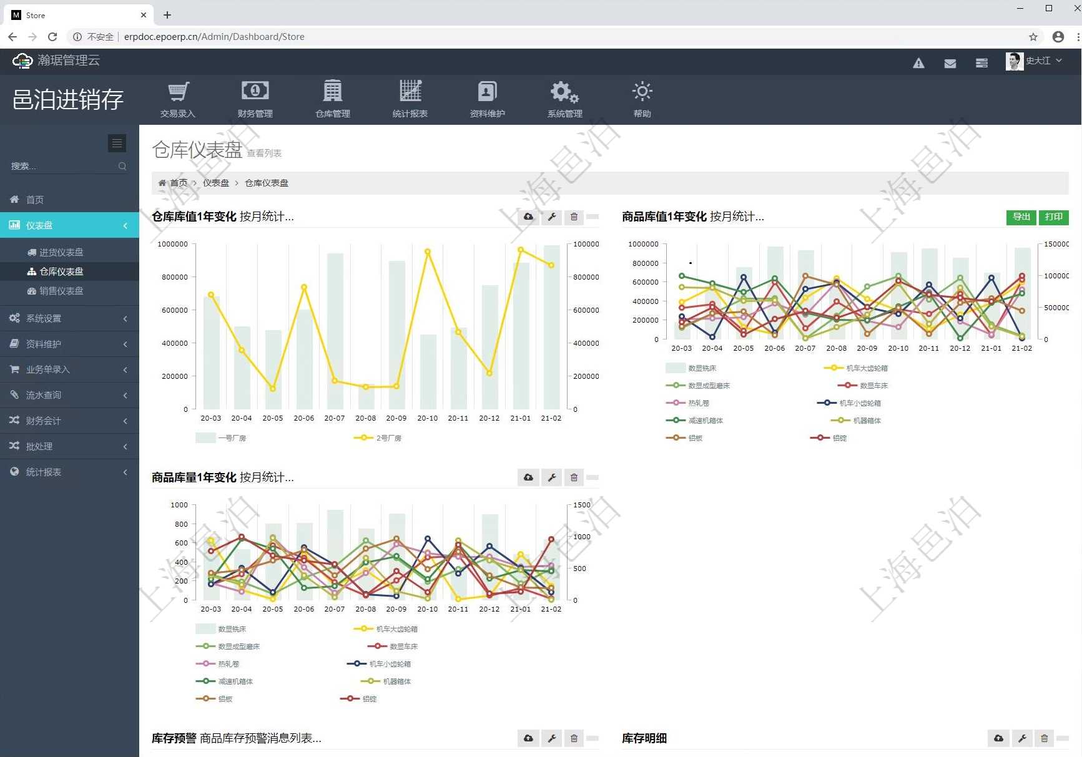
Task: Click wrench settings icon for 库存明细 panel
Action: click(1022, 738)
